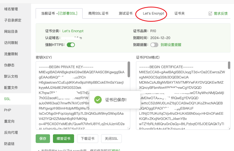
Task: Click the 证书品牌 R10 value
Action: [x=153, y=31]
